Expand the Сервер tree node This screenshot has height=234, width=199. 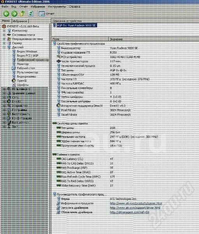click(x=4, y=43)
